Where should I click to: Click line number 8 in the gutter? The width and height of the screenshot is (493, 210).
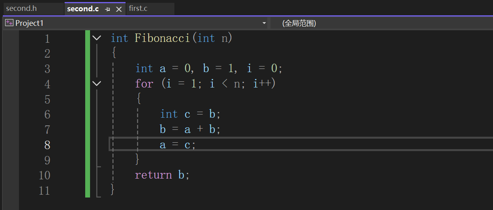(x=48, y=145)
